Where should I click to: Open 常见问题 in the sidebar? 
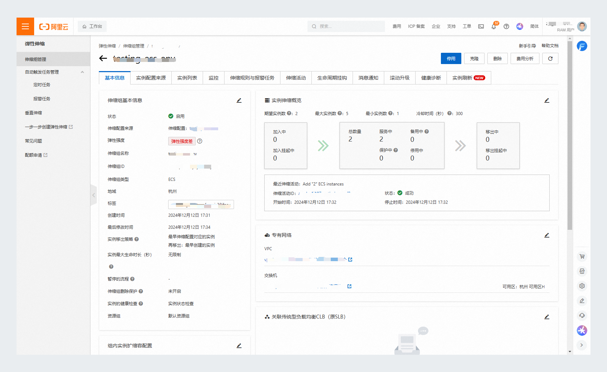(33, 141)
